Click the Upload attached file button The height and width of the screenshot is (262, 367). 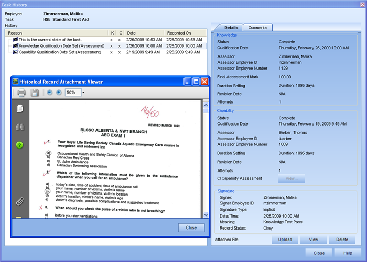(x=285, y=240)
